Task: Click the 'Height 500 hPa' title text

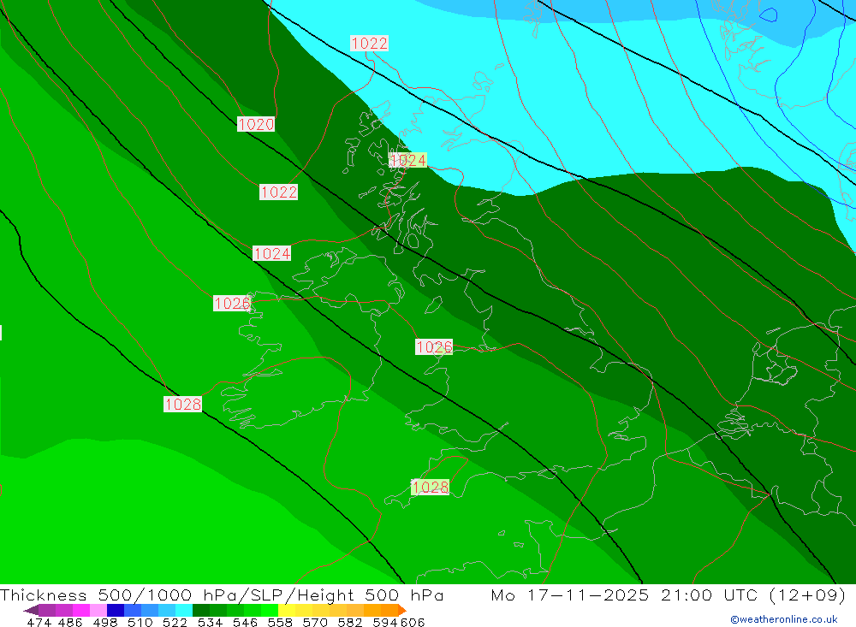Action: [x=370, y=595]
